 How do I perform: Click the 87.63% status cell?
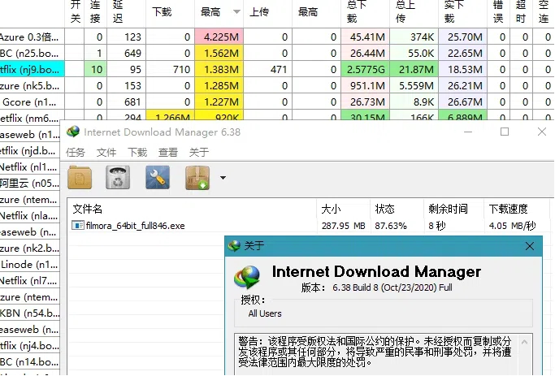[x=391, y=226]
